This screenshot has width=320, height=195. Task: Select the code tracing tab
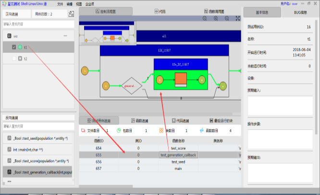(x=180, y=121)
